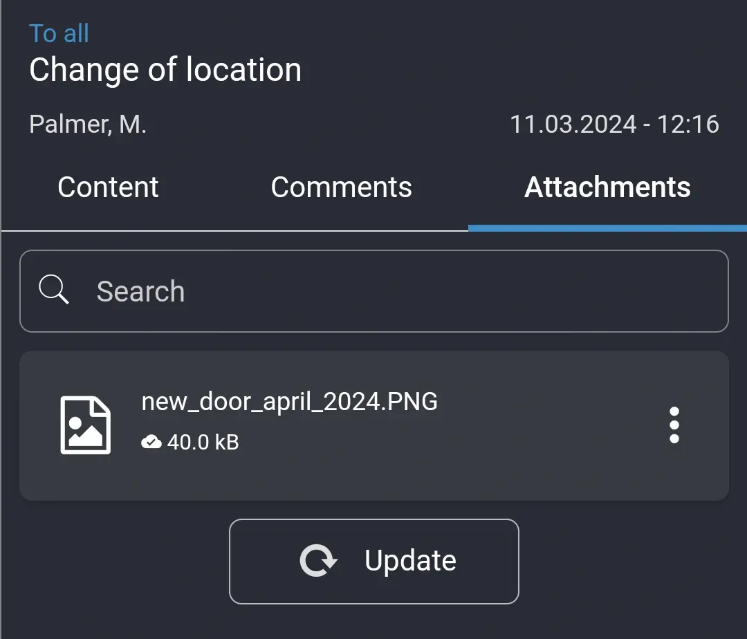
Task: Switch to the Content tab
Action: 108,187
